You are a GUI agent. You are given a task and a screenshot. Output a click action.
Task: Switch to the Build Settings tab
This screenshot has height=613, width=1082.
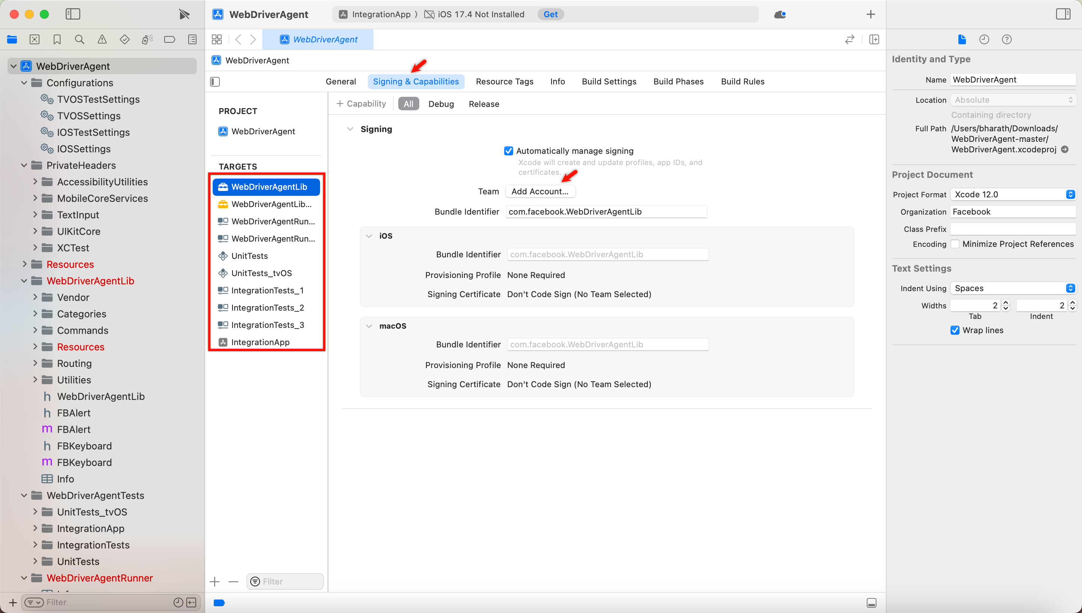click(609, 82)
